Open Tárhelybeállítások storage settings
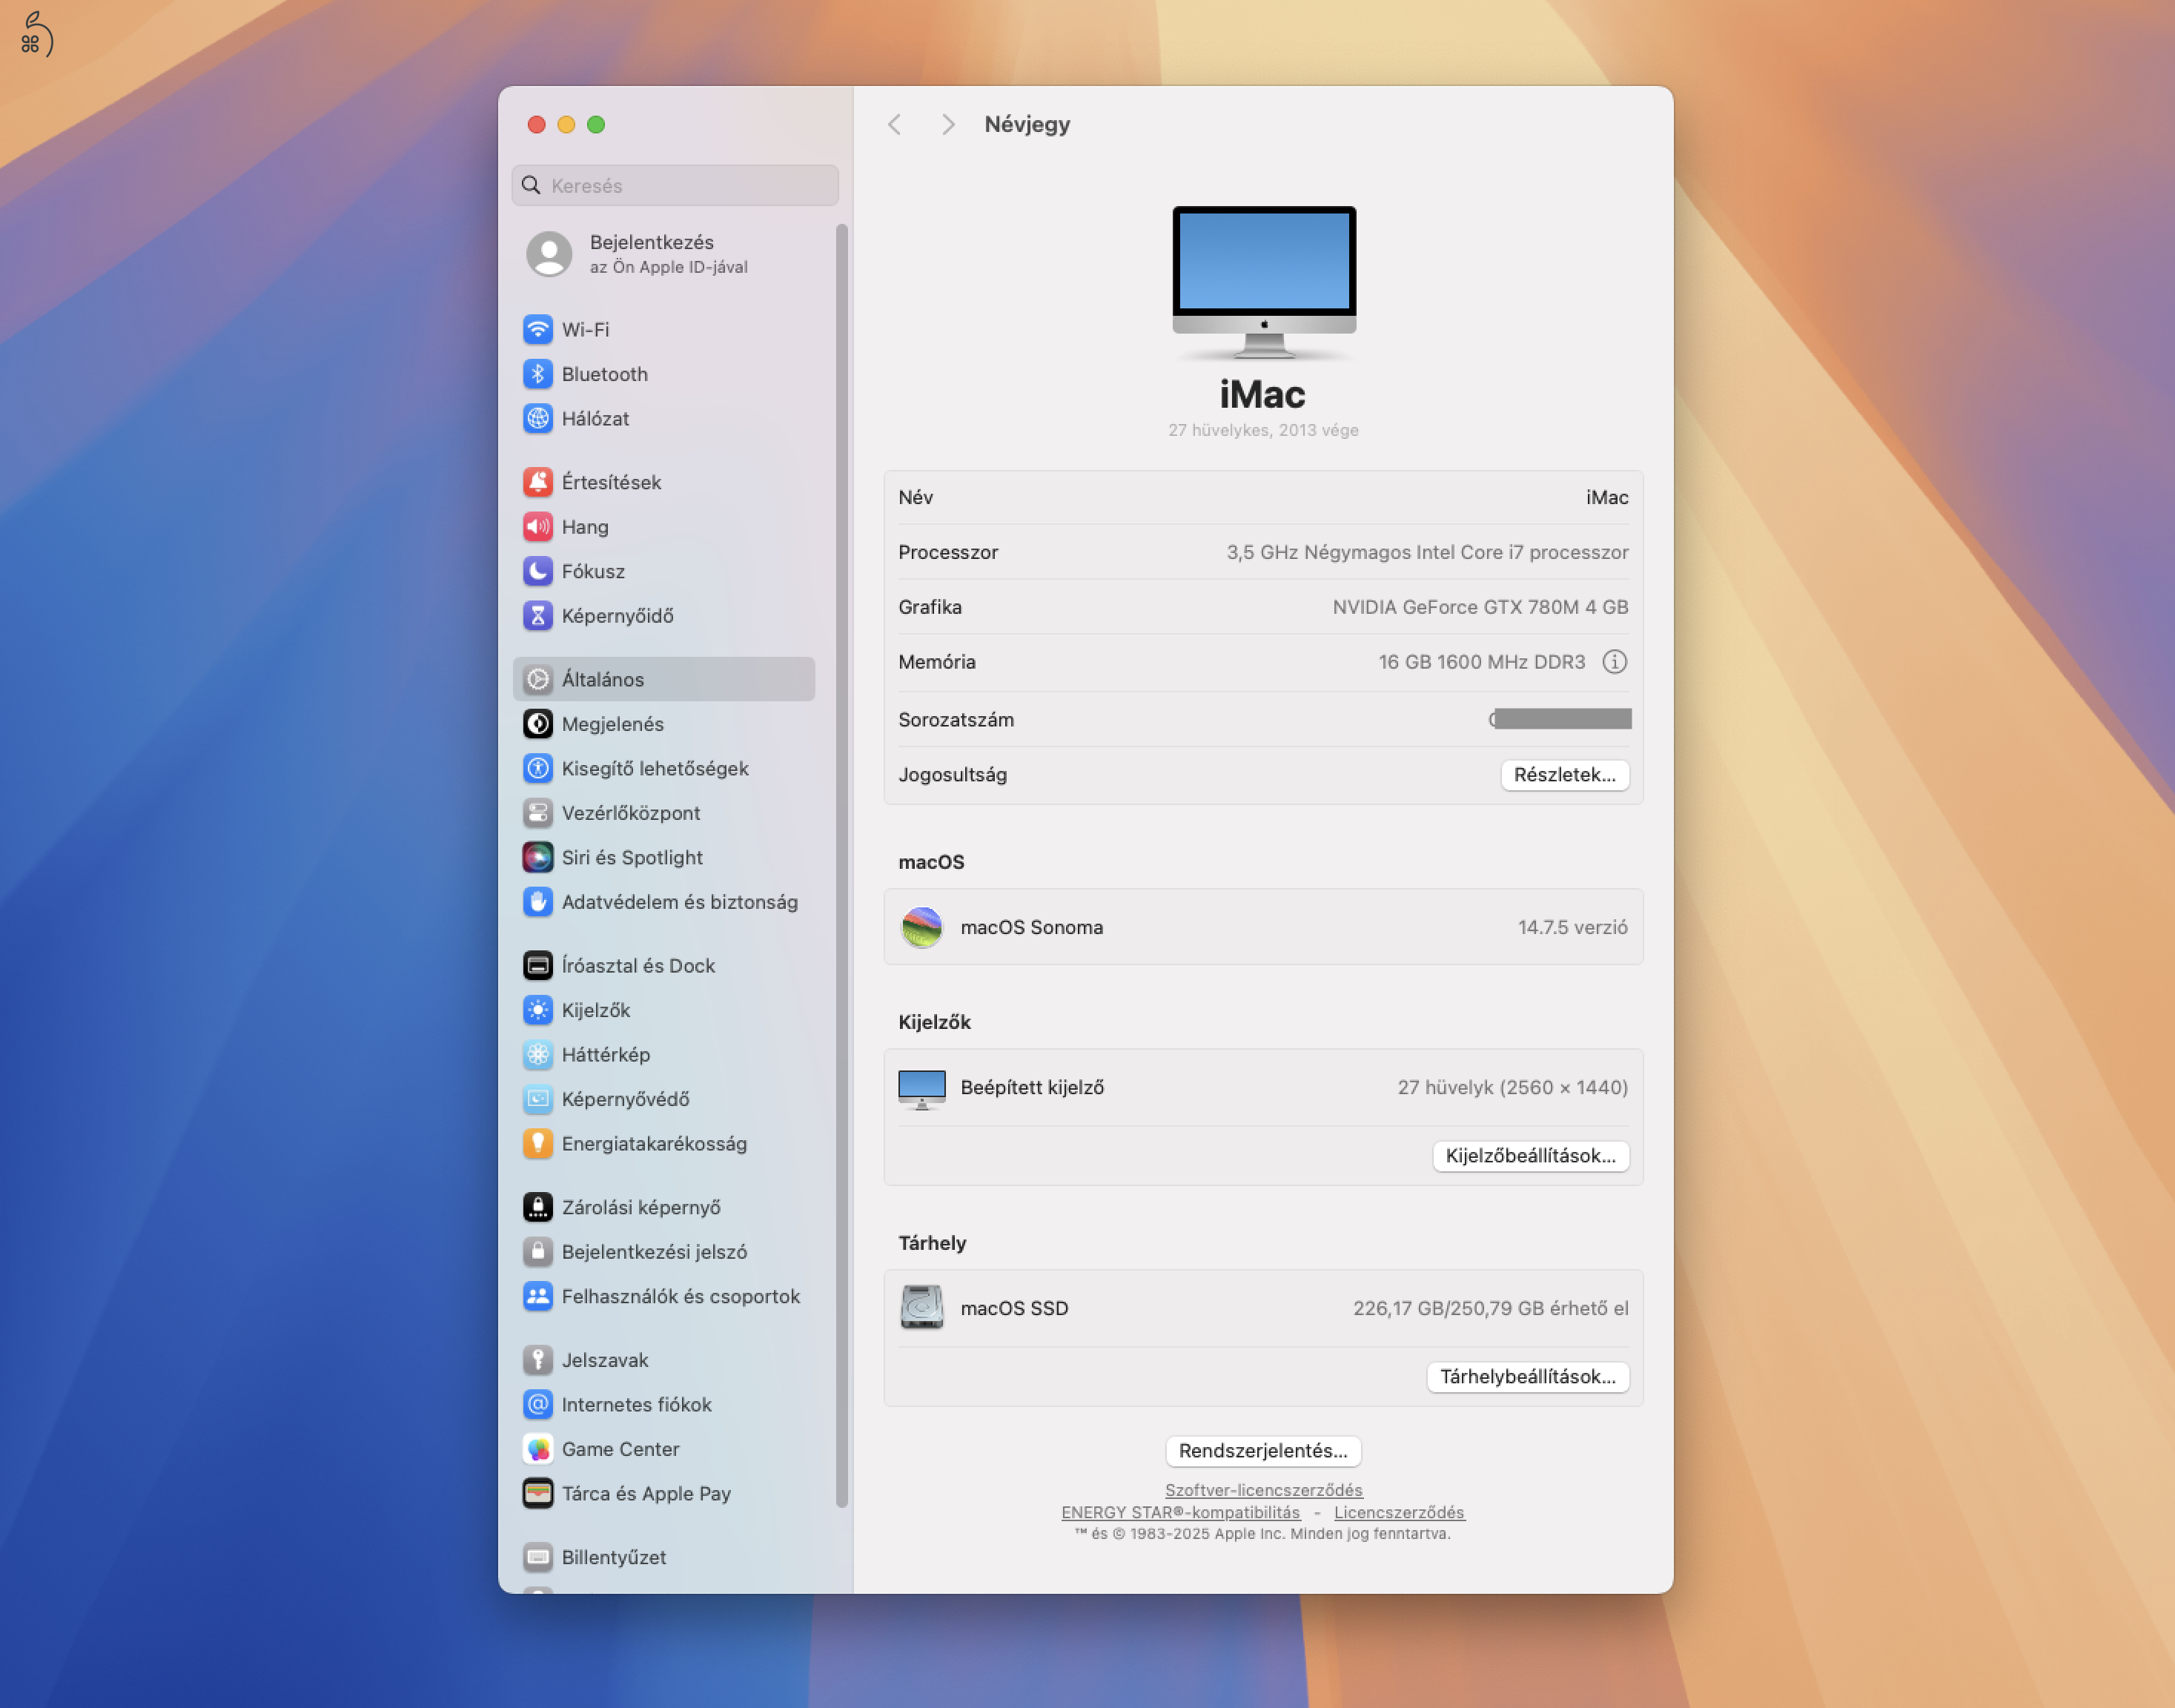2175x1708 pixels. coord(1528,1377)
